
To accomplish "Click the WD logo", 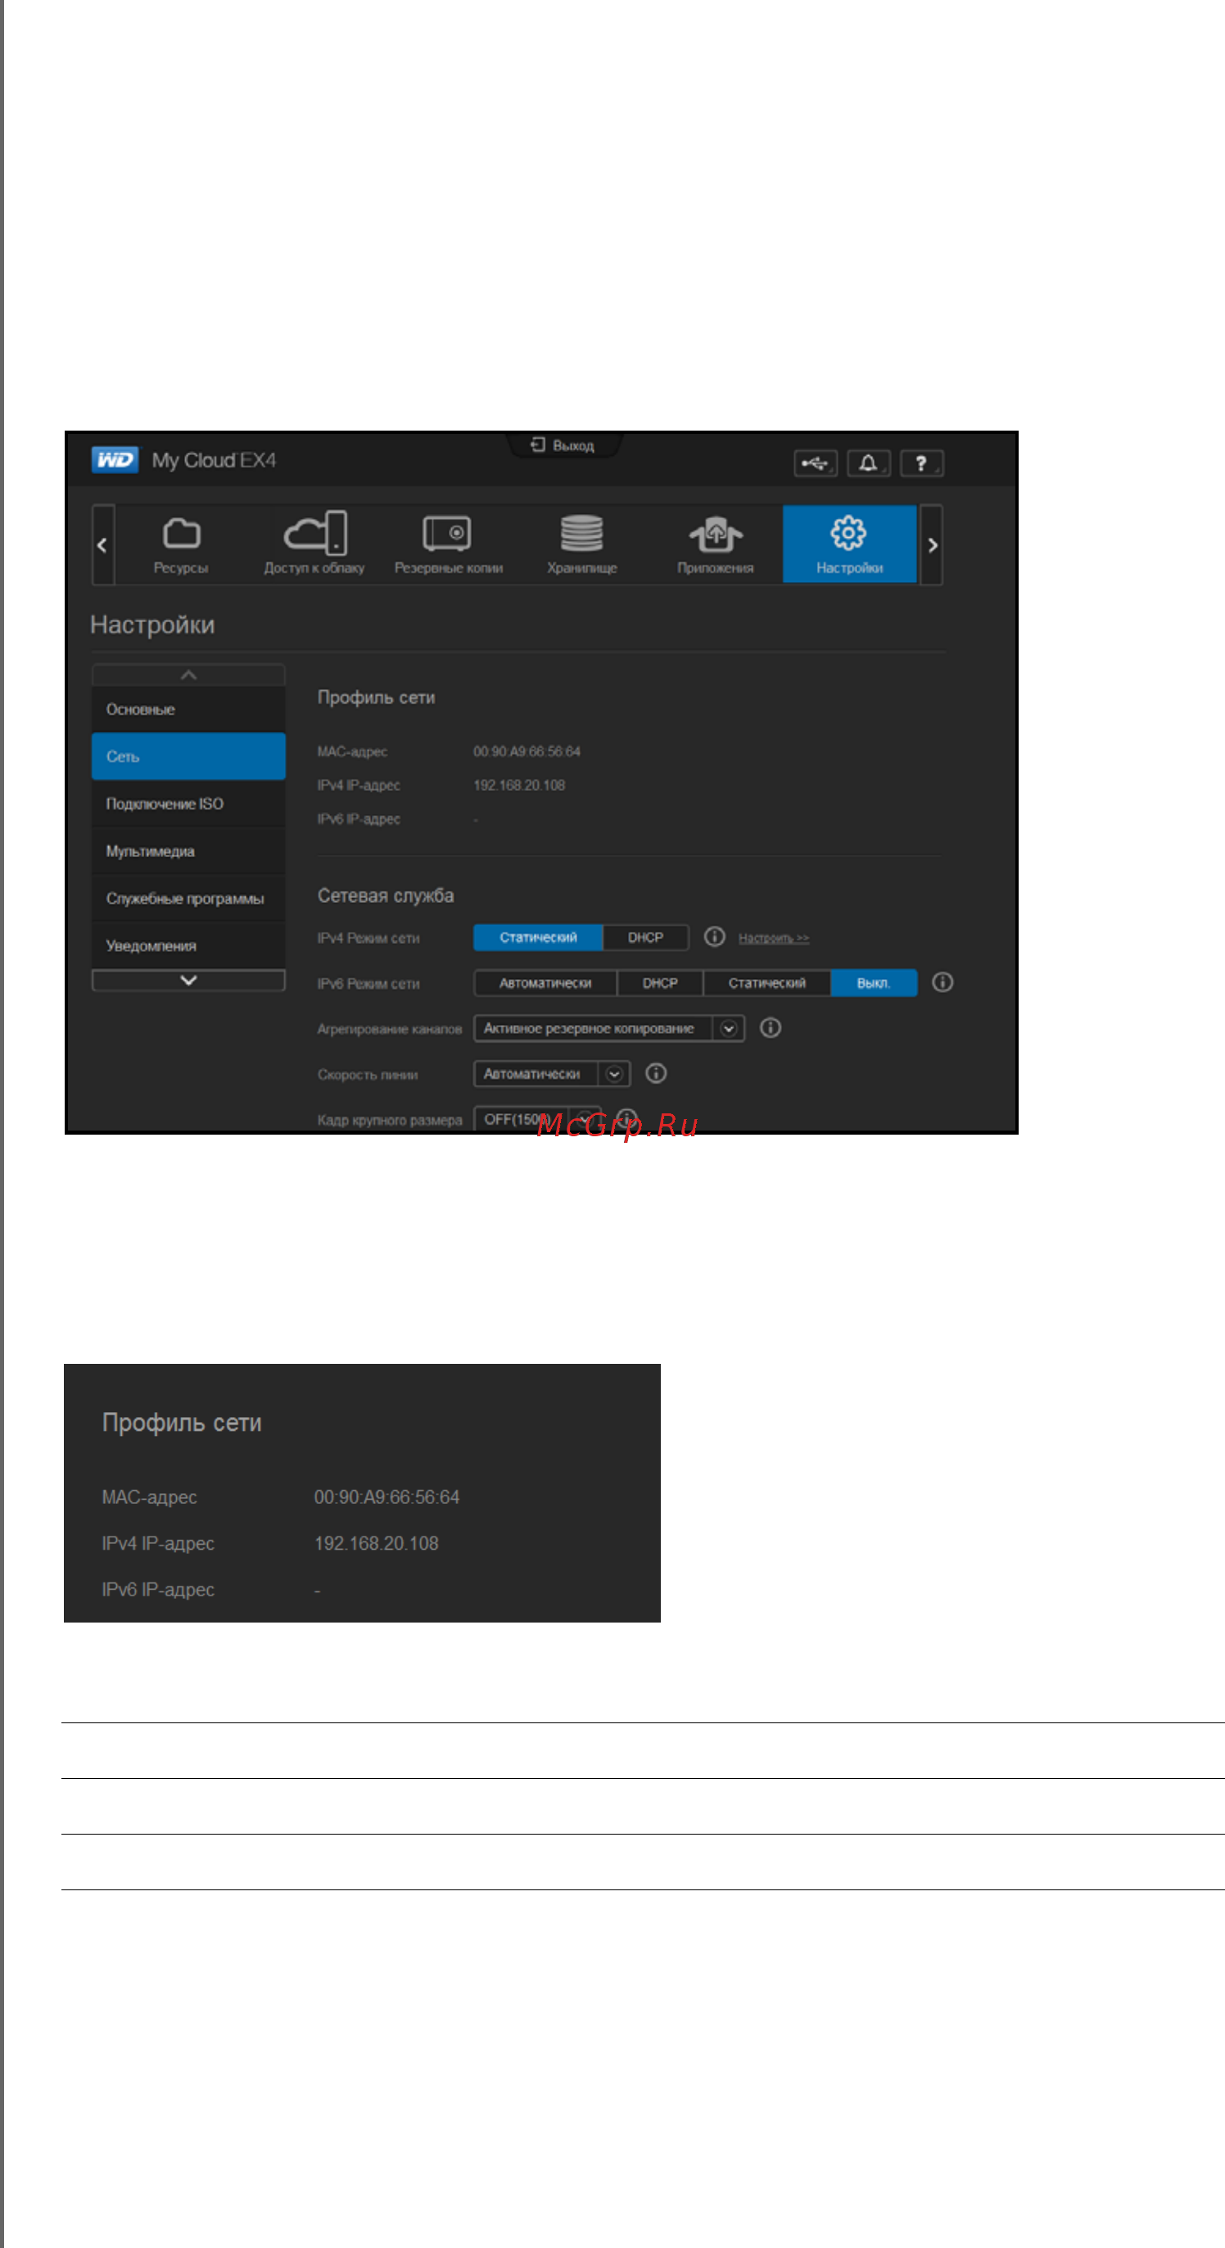I will click(x=115, y=460).
